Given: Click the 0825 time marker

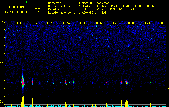Looking at the screenshot, I should coord(82,23).
